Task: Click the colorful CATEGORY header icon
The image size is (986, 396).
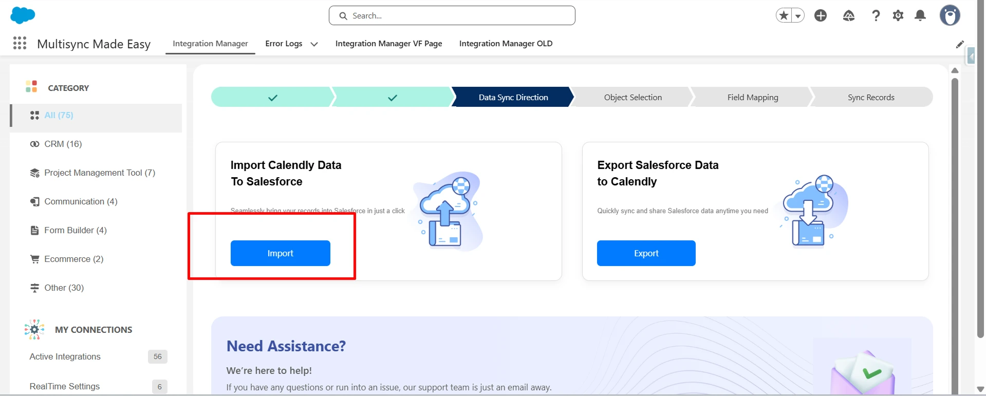Action: click(x=31, y=86)
